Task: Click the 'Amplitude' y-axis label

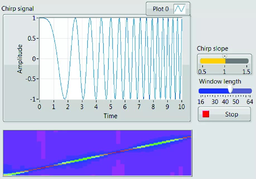Action: (20, 59)
